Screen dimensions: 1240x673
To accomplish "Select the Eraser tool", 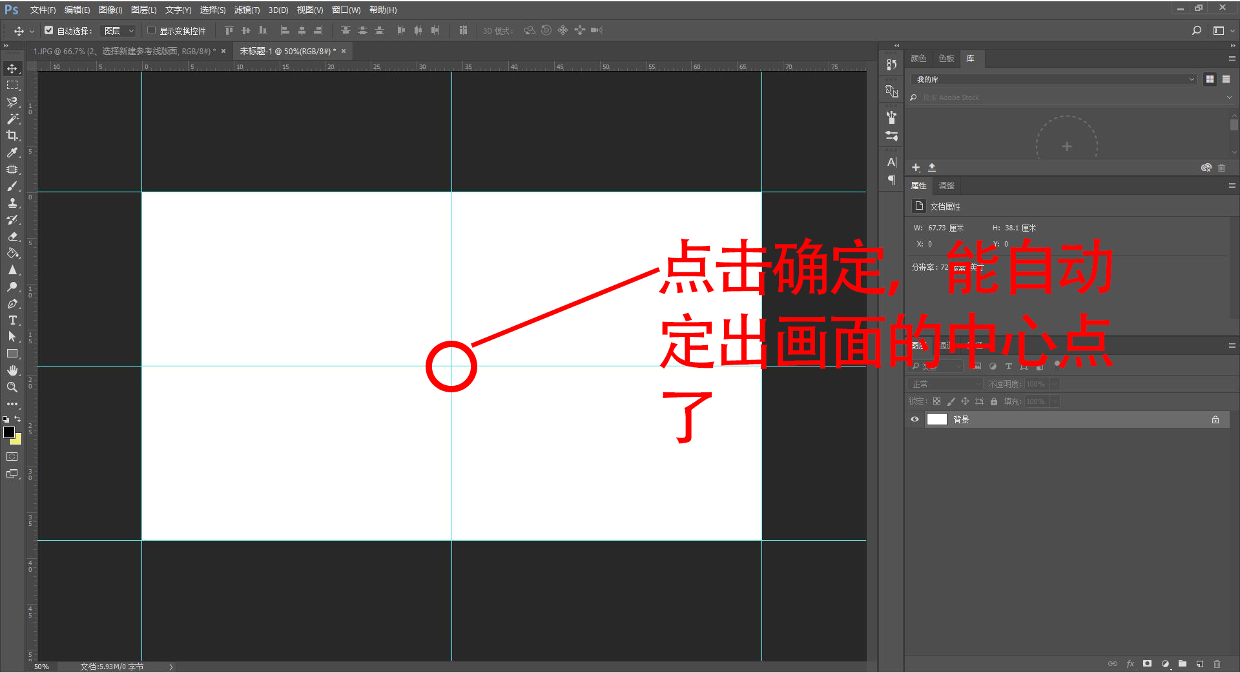I will 12,236.
